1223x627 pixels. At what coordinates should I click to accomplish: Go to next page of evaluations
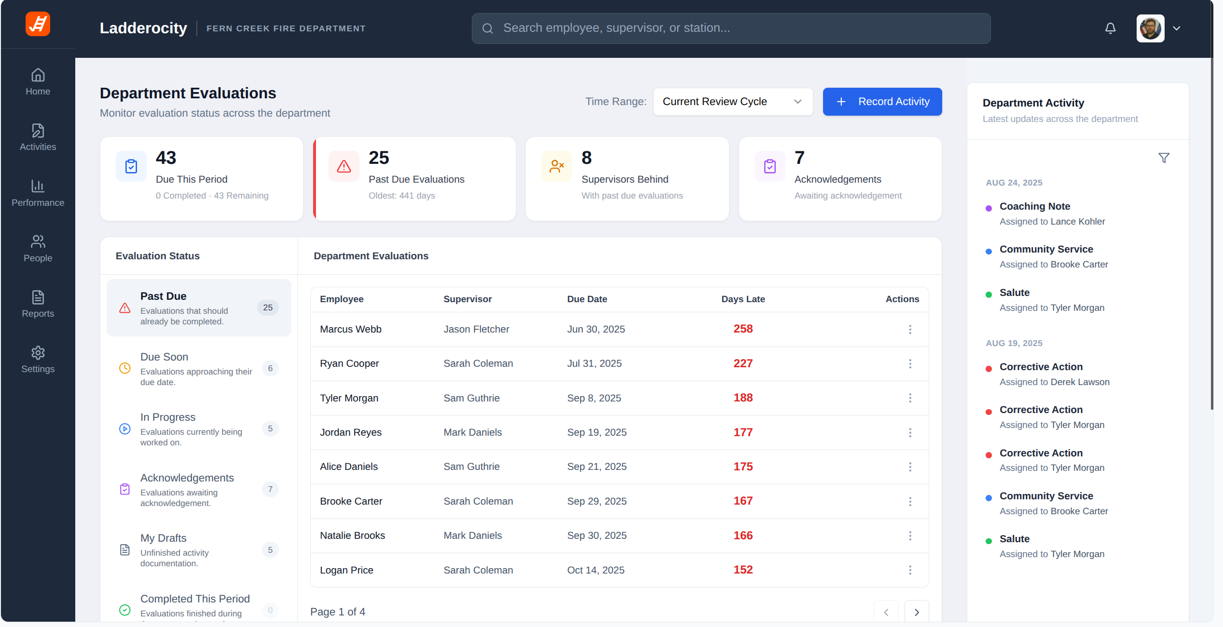917,612
